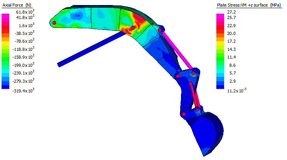Select the 11.2x10⁻³ minimum plate stress value
The height and width of the screenshot is (160, 287).
coord(237,90)
